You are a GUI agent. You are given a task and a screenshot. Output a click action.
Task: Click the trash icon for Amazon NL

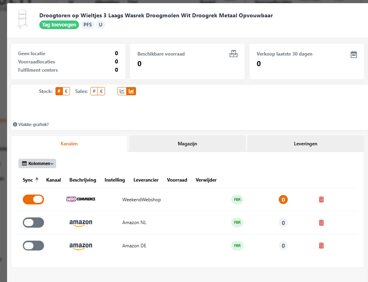[x=321, y=223]
